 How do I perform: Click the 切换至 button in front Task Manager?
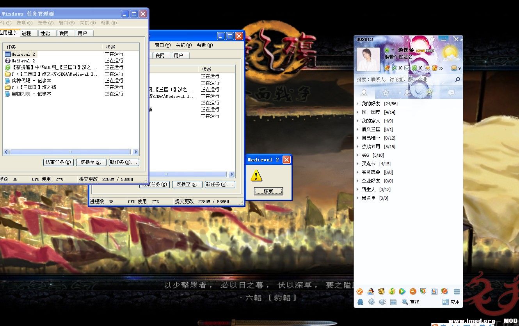click(91, 162)
